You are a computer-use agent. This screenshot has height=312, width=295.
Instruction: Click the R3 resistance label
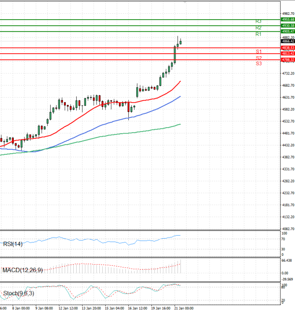pos(258,22)
